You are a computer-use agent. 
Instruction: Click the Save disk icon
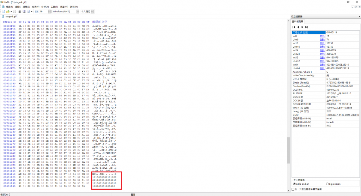point(14,12)
